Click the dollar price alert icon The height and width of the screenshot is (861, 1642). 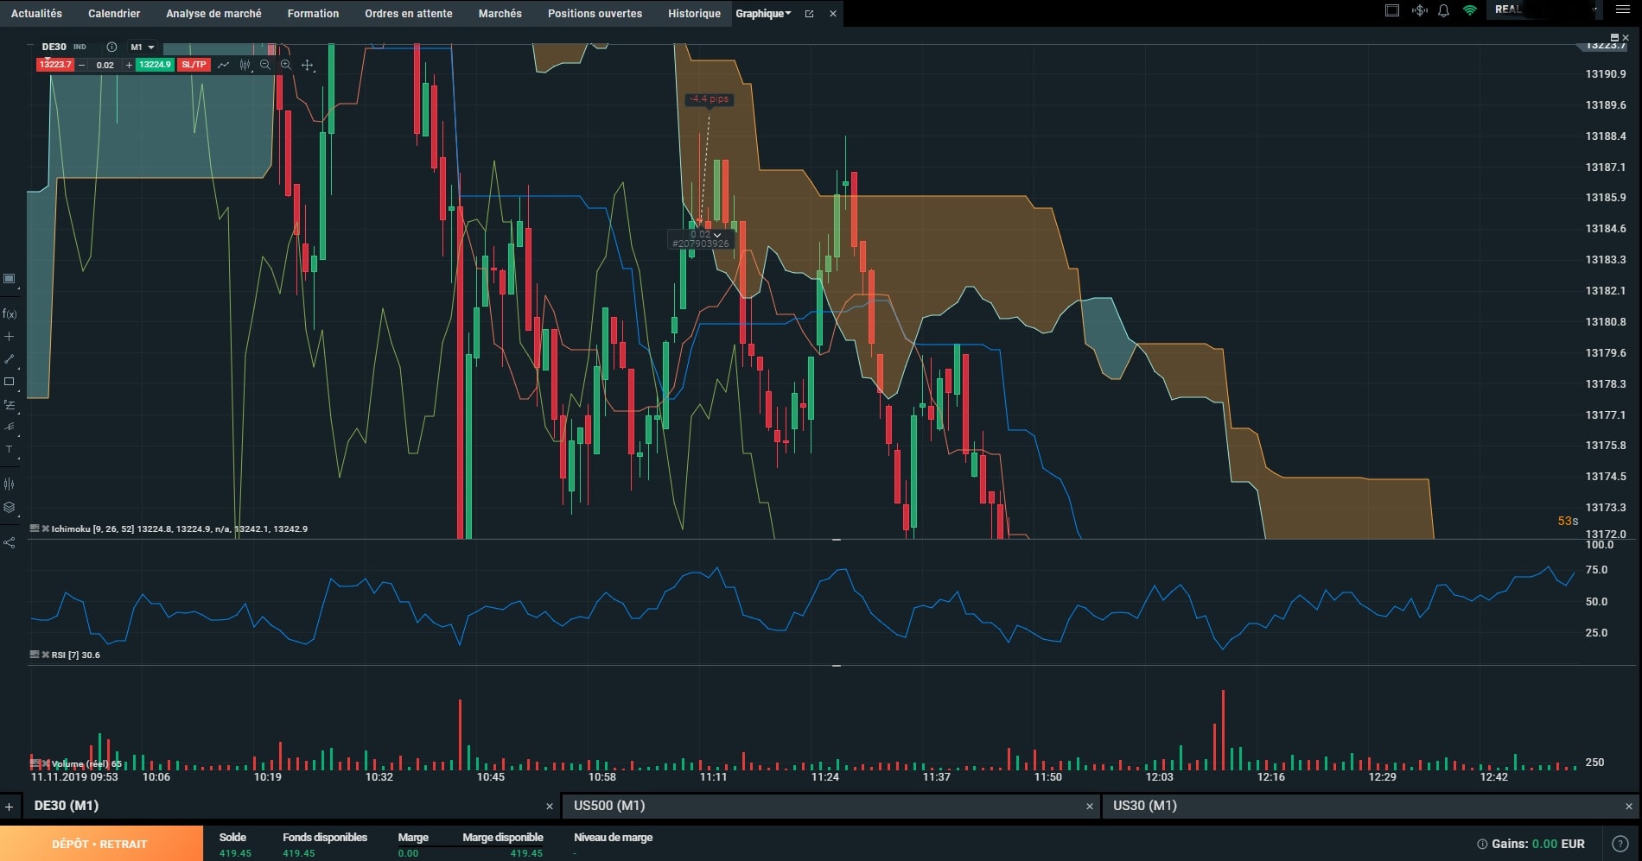click(1419, 10)
